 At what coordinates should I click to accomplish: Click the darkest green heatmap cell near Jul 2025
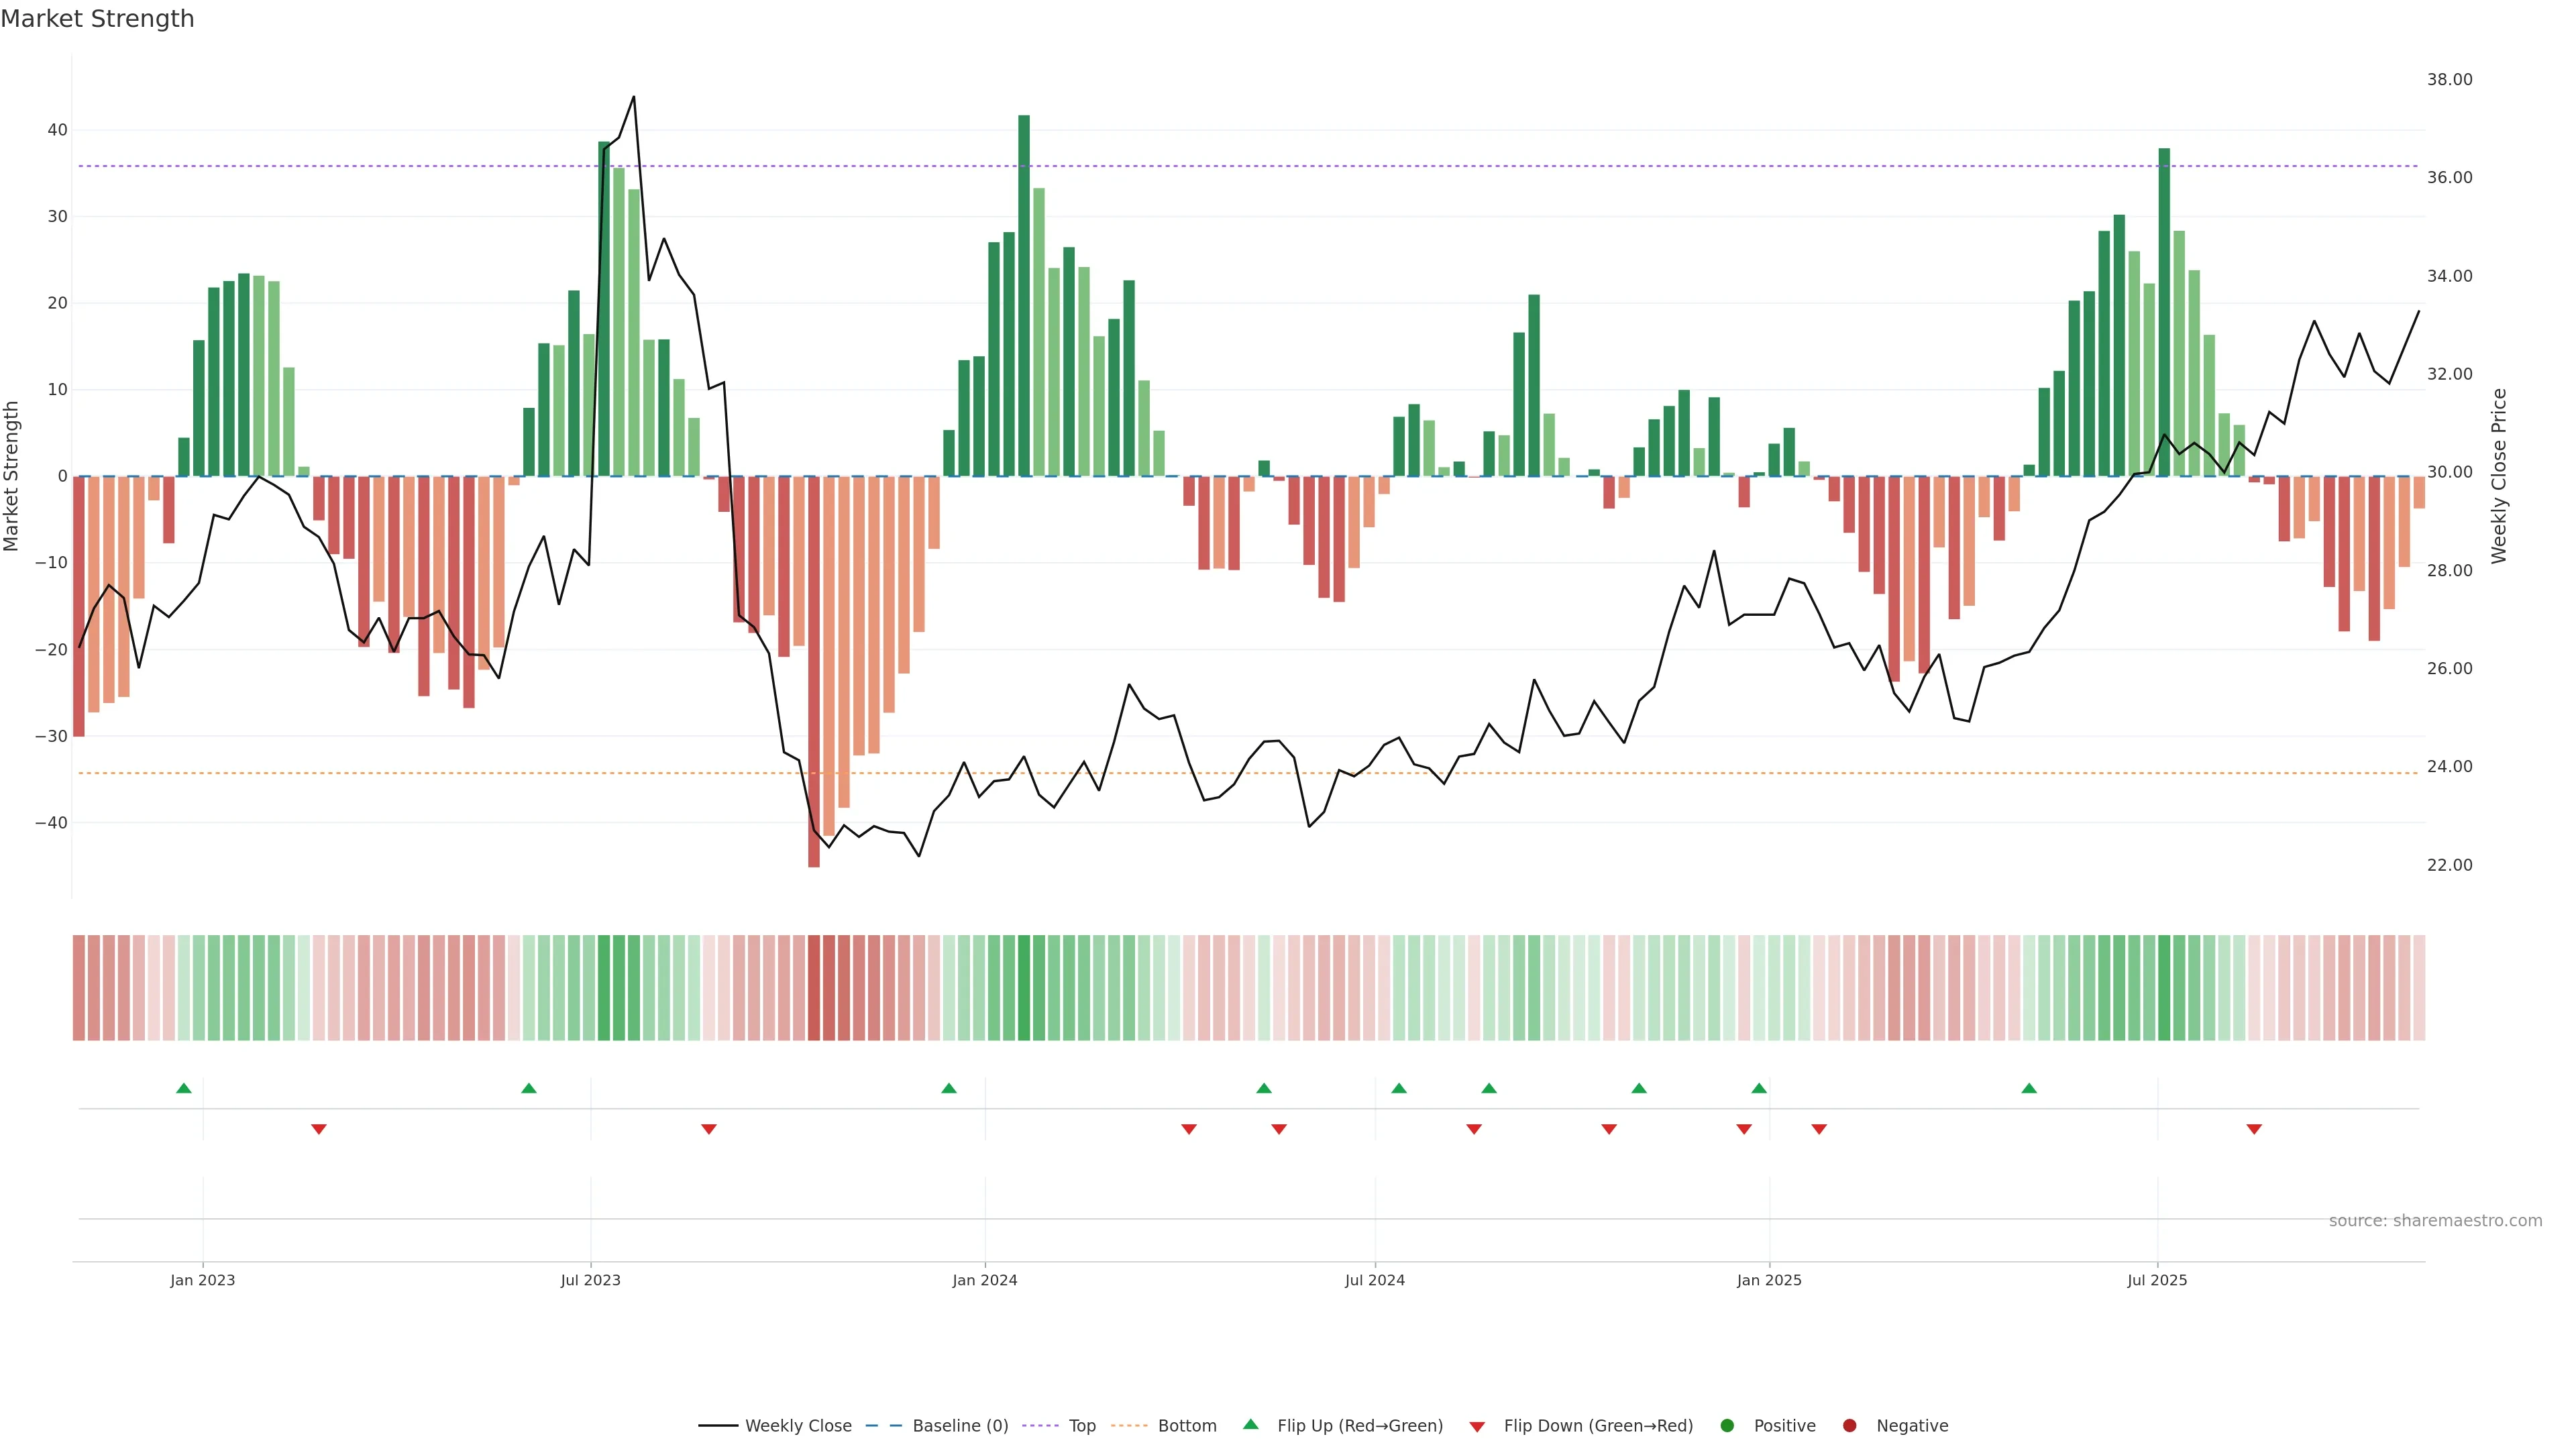pyautogui.click(x=2164, y=988)
